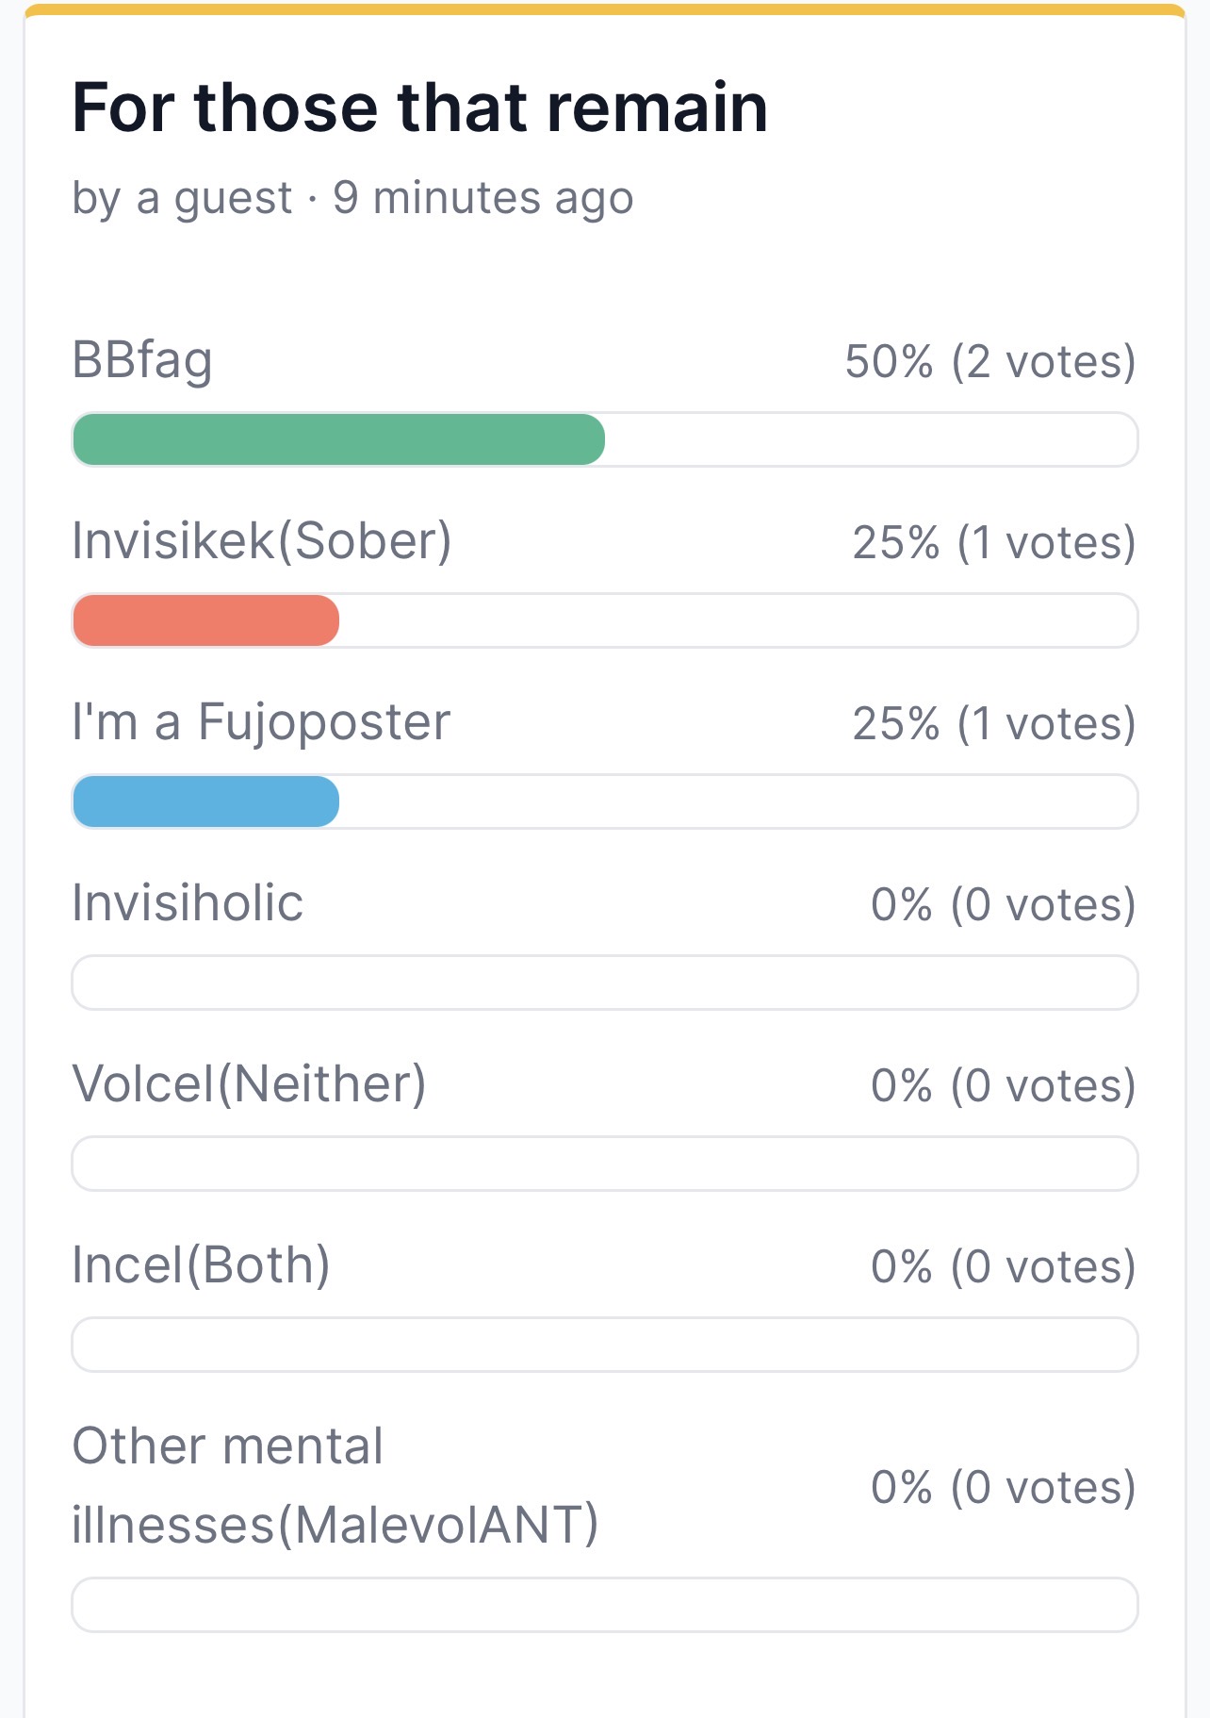The height and width of the screenshot is (1718, 1210).
Task: Click the red Invisikek(Sober) result bar
Action: coord(205,620)
